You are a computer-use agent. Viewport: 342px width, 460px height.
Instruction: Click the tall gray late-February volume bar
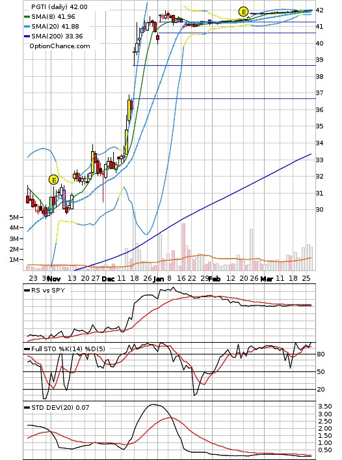pyautogui.click(x=251, y=250)
